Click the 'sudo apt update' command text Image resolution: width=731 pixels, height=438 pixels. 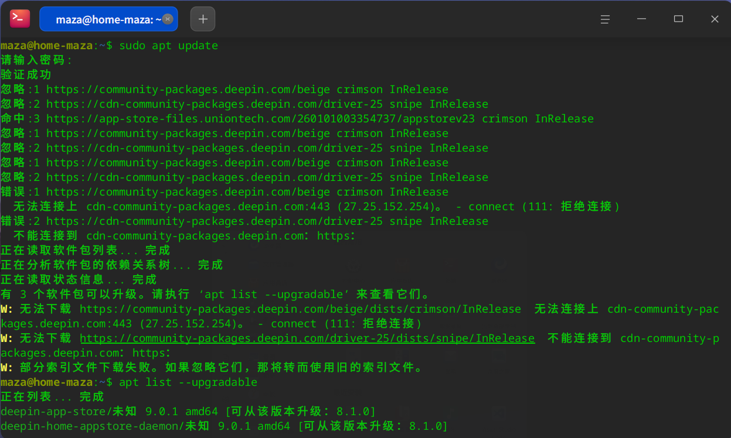pos(169,46)
